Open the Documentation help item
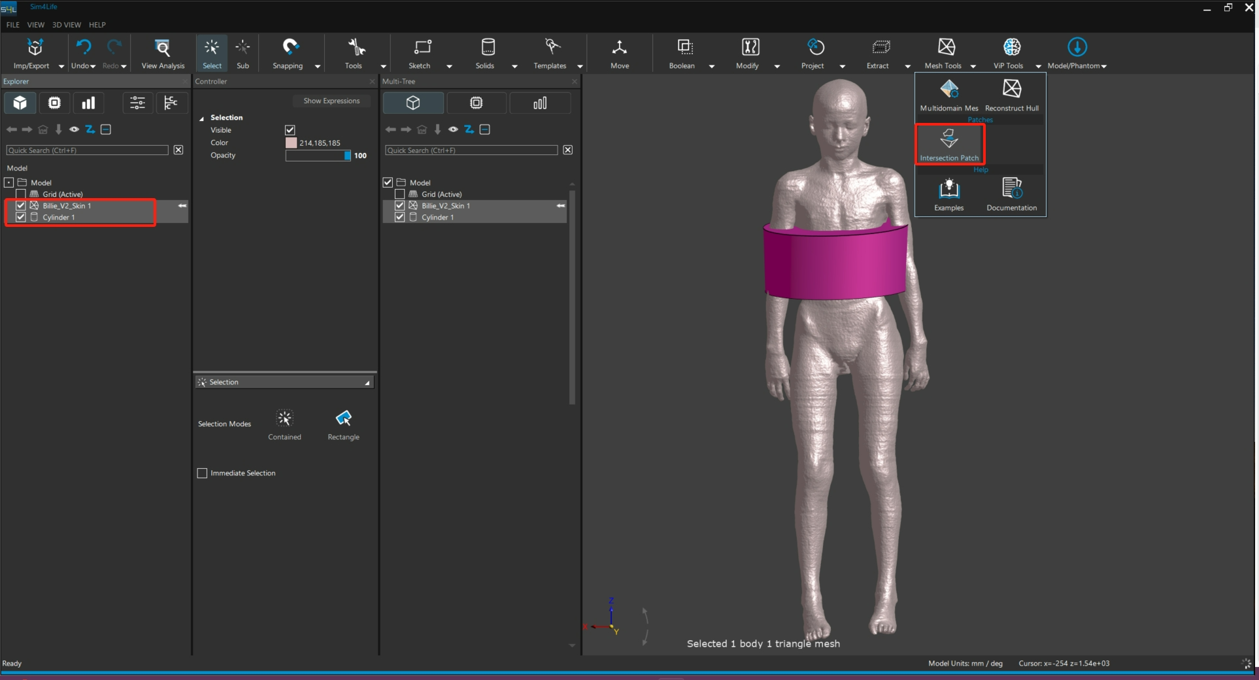This screenshot has width=1259, height=680. click(x=1011, y=194)
